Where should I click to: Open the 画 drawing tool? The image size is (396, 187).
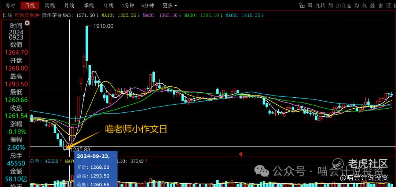[x=309, y=5]
